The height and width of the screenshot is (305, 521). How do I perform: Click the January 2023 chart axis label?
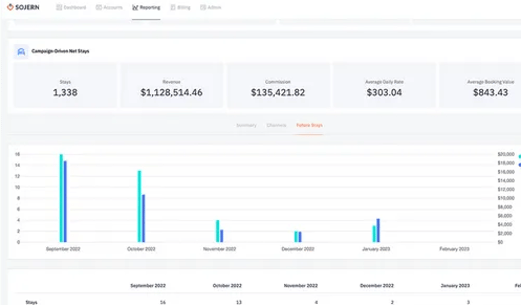coord(376,249)
